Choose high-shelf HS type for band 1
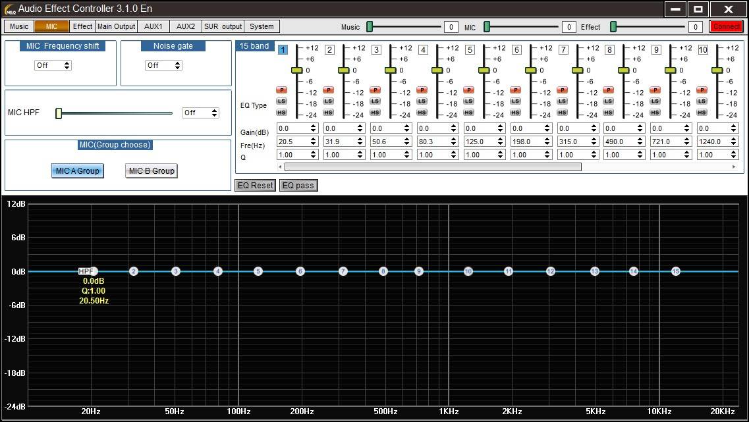This screenshot has height=422, width=749. tap(281, 113)
